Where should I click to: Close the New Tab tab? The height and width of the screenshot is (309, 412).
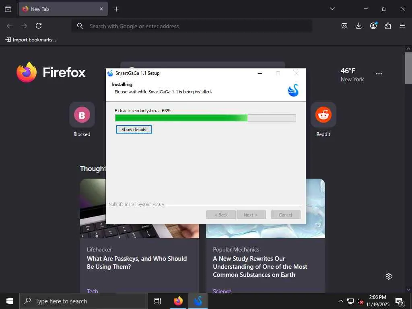click(x=101, y=9)
